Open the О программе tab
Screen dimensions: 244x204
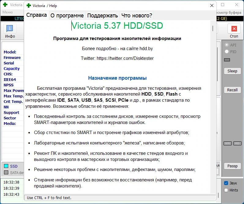(67, 15)
